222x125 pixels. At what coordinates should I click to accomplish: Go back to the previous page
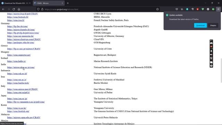[x=3, y=9]
